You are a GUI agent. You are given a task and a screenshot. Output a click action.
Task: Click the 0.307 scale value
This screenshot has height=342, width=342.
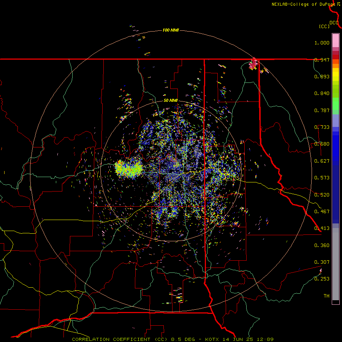pyautogui.click(x=322, y=262)
